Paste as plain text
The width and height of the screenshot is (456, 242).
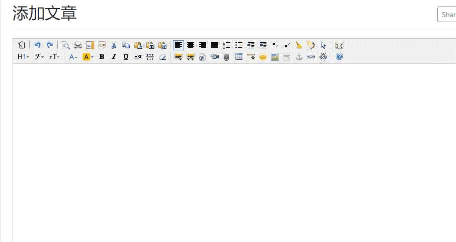(150, 45)
